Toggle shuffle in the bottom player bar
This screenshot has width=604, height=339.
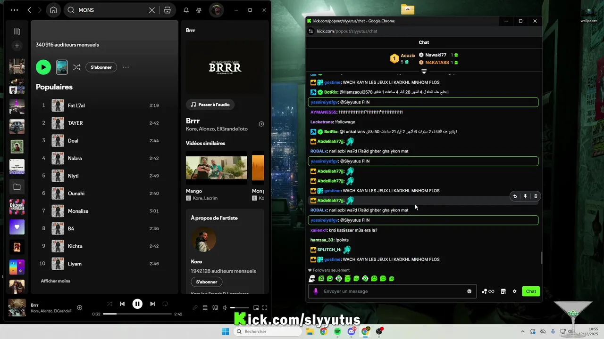click(109, 304)
